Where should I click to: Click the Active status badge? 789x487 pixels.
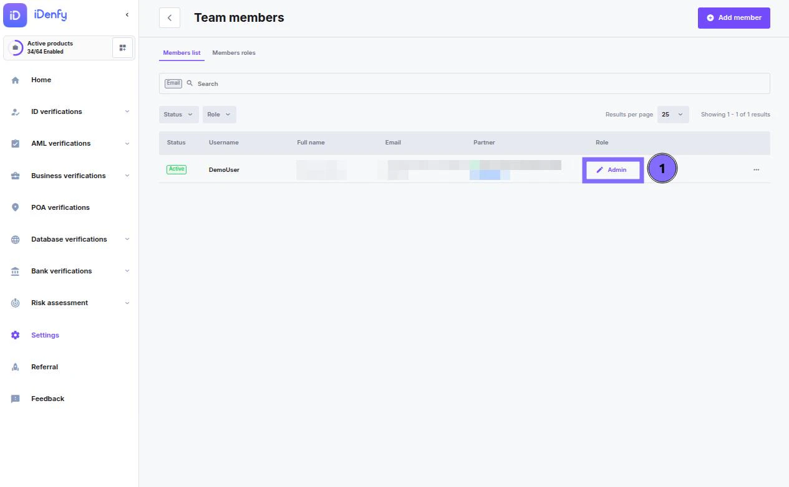[x=177, y=169]
